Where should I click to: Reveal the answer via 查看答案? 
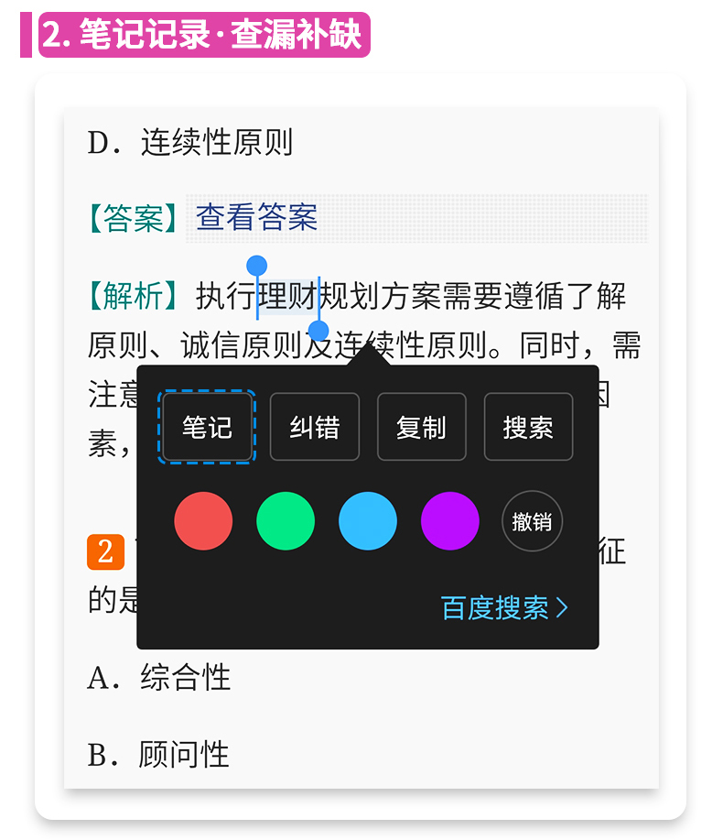[257, 218]
